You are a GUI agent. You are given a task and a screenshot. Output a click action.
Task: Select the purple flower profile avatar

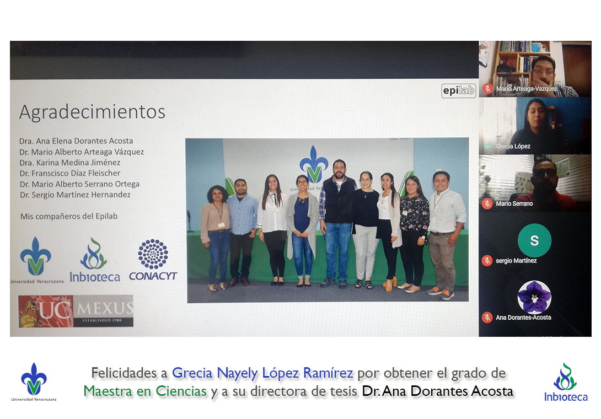pyautogui.click(x=534, y=297)
